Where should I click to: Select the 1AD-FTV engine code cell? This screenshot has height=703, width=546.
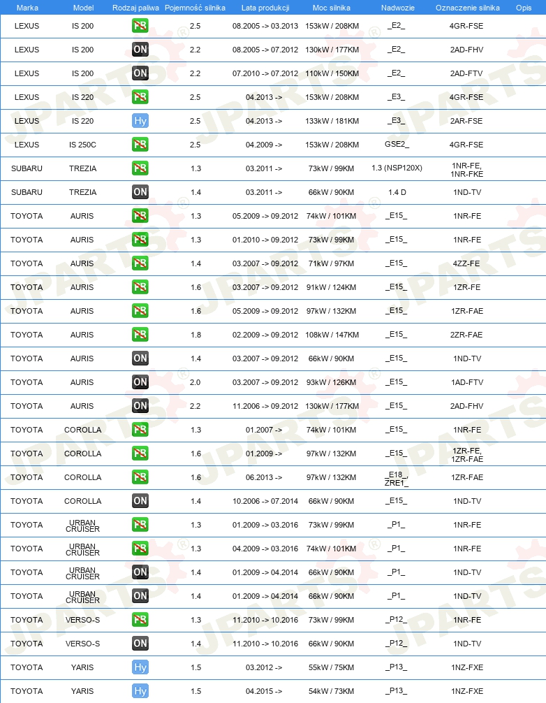tap(467, 382)
